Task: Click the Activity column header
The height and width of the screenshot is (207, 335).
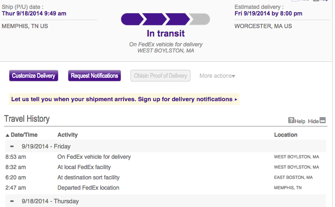Action: pos(67,135)
